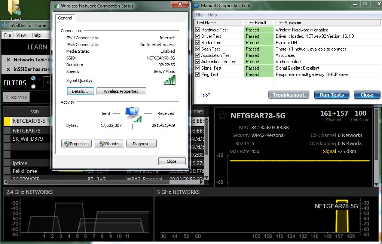Select the General tab in the status dialog
This screenshot has width=382, height=244.
point(65,18)
